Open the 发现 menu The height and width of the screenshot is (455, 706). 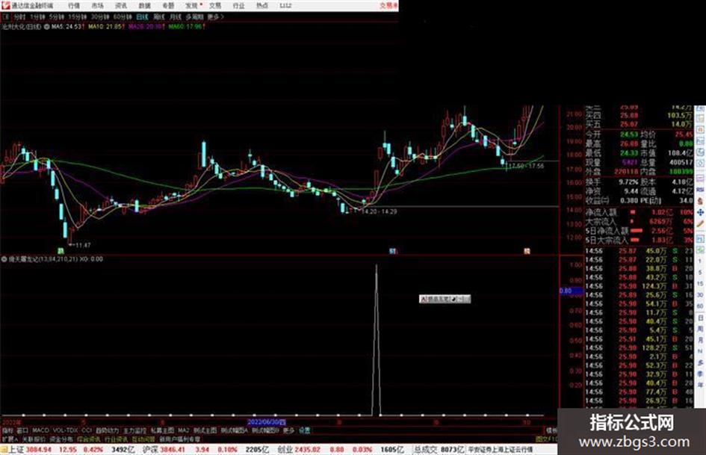(x=192, y=5)
